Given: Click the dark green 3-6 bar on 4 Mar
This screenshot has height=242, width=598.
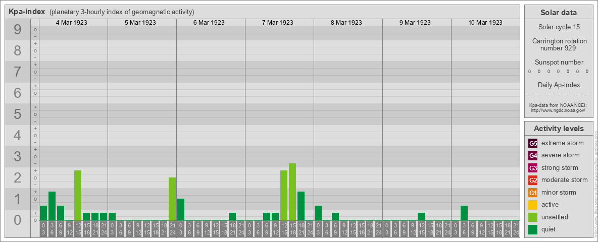Looking at the screenshot, I should point(52,206).
